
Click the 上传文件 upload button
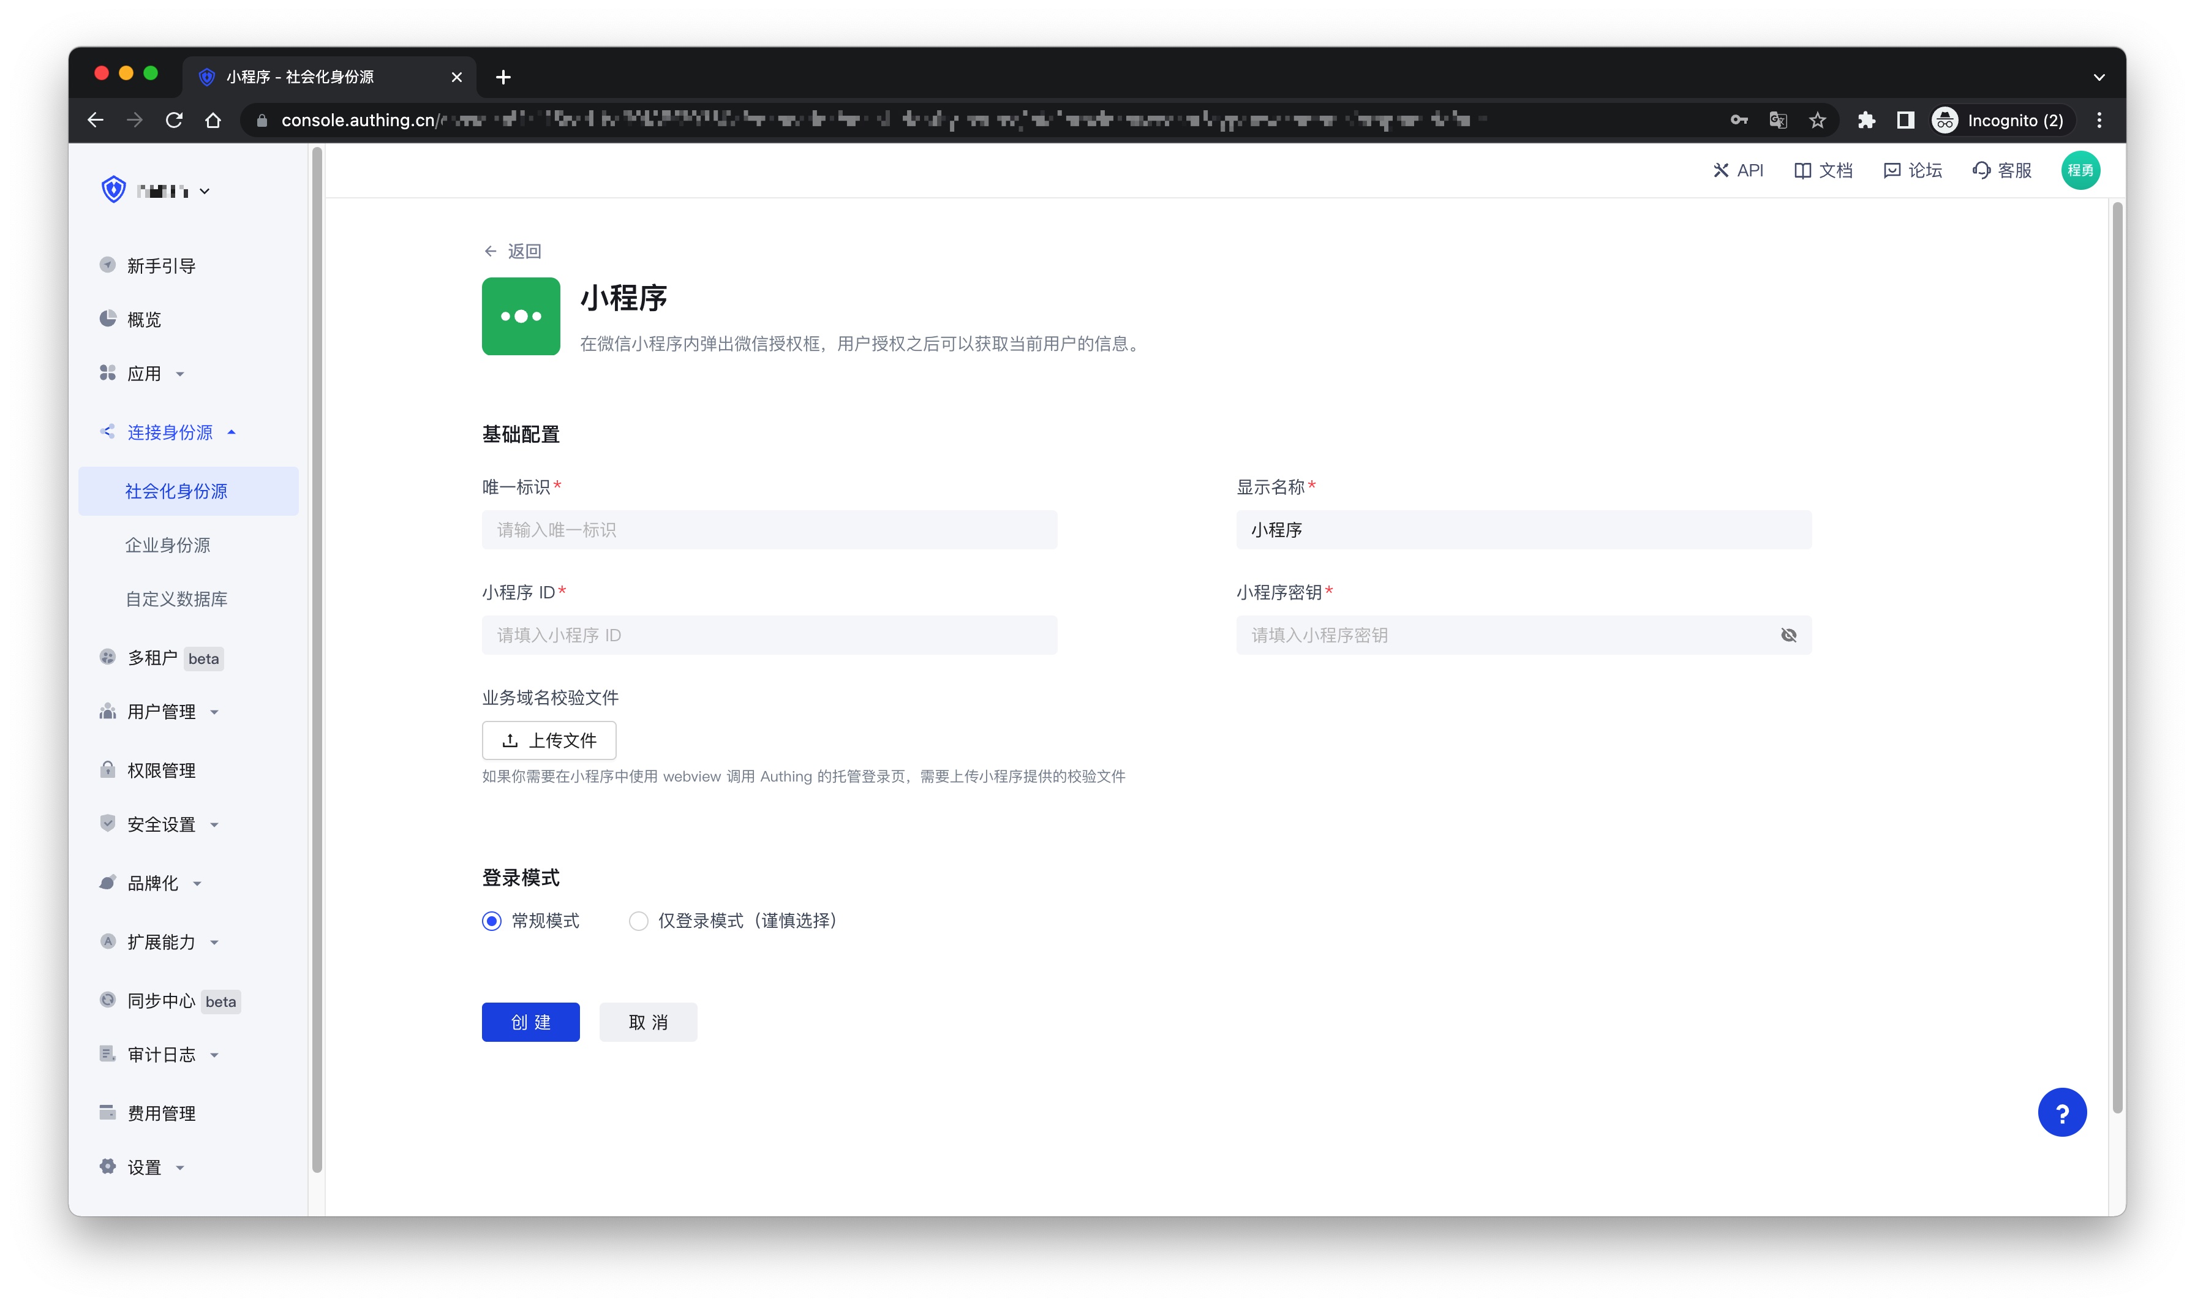coord(549,740)
